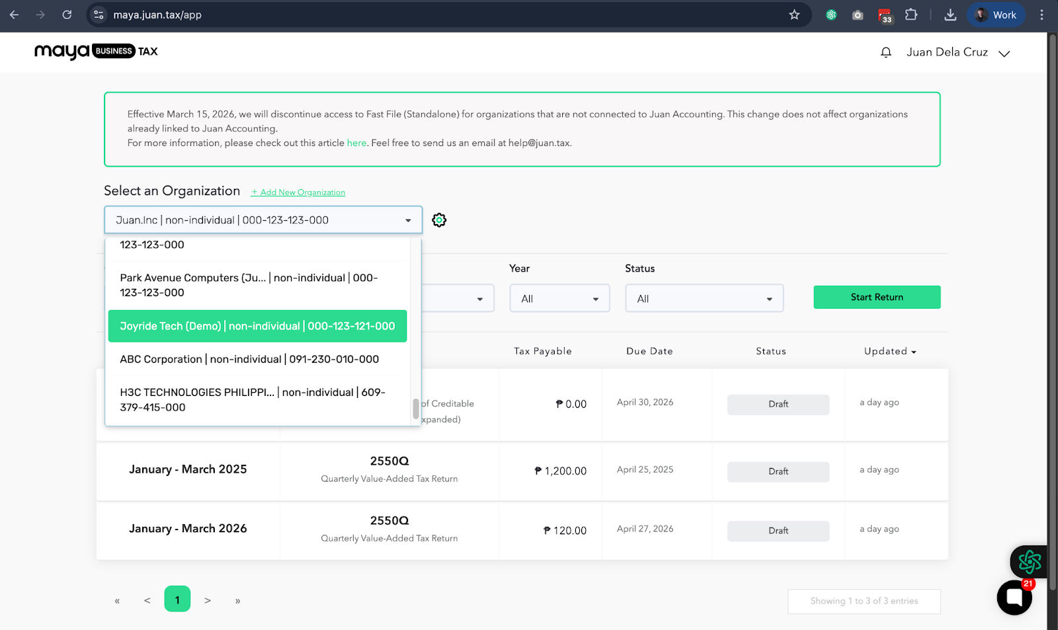
Task: Go to next page of results
Action: (x=208, y=600)
